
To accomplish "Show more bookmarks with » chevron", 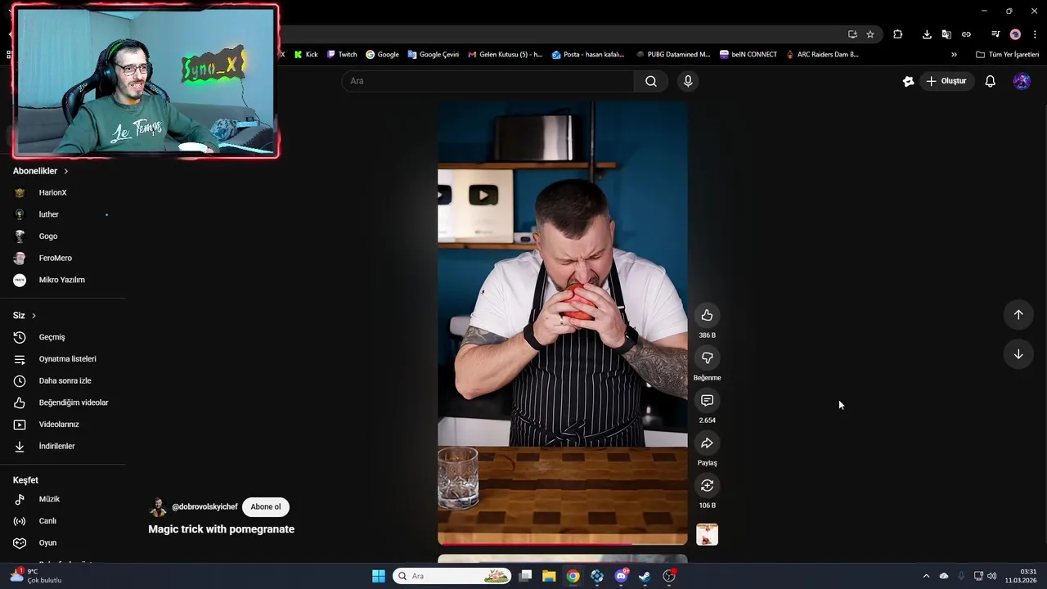I will (x=954, y=55).
